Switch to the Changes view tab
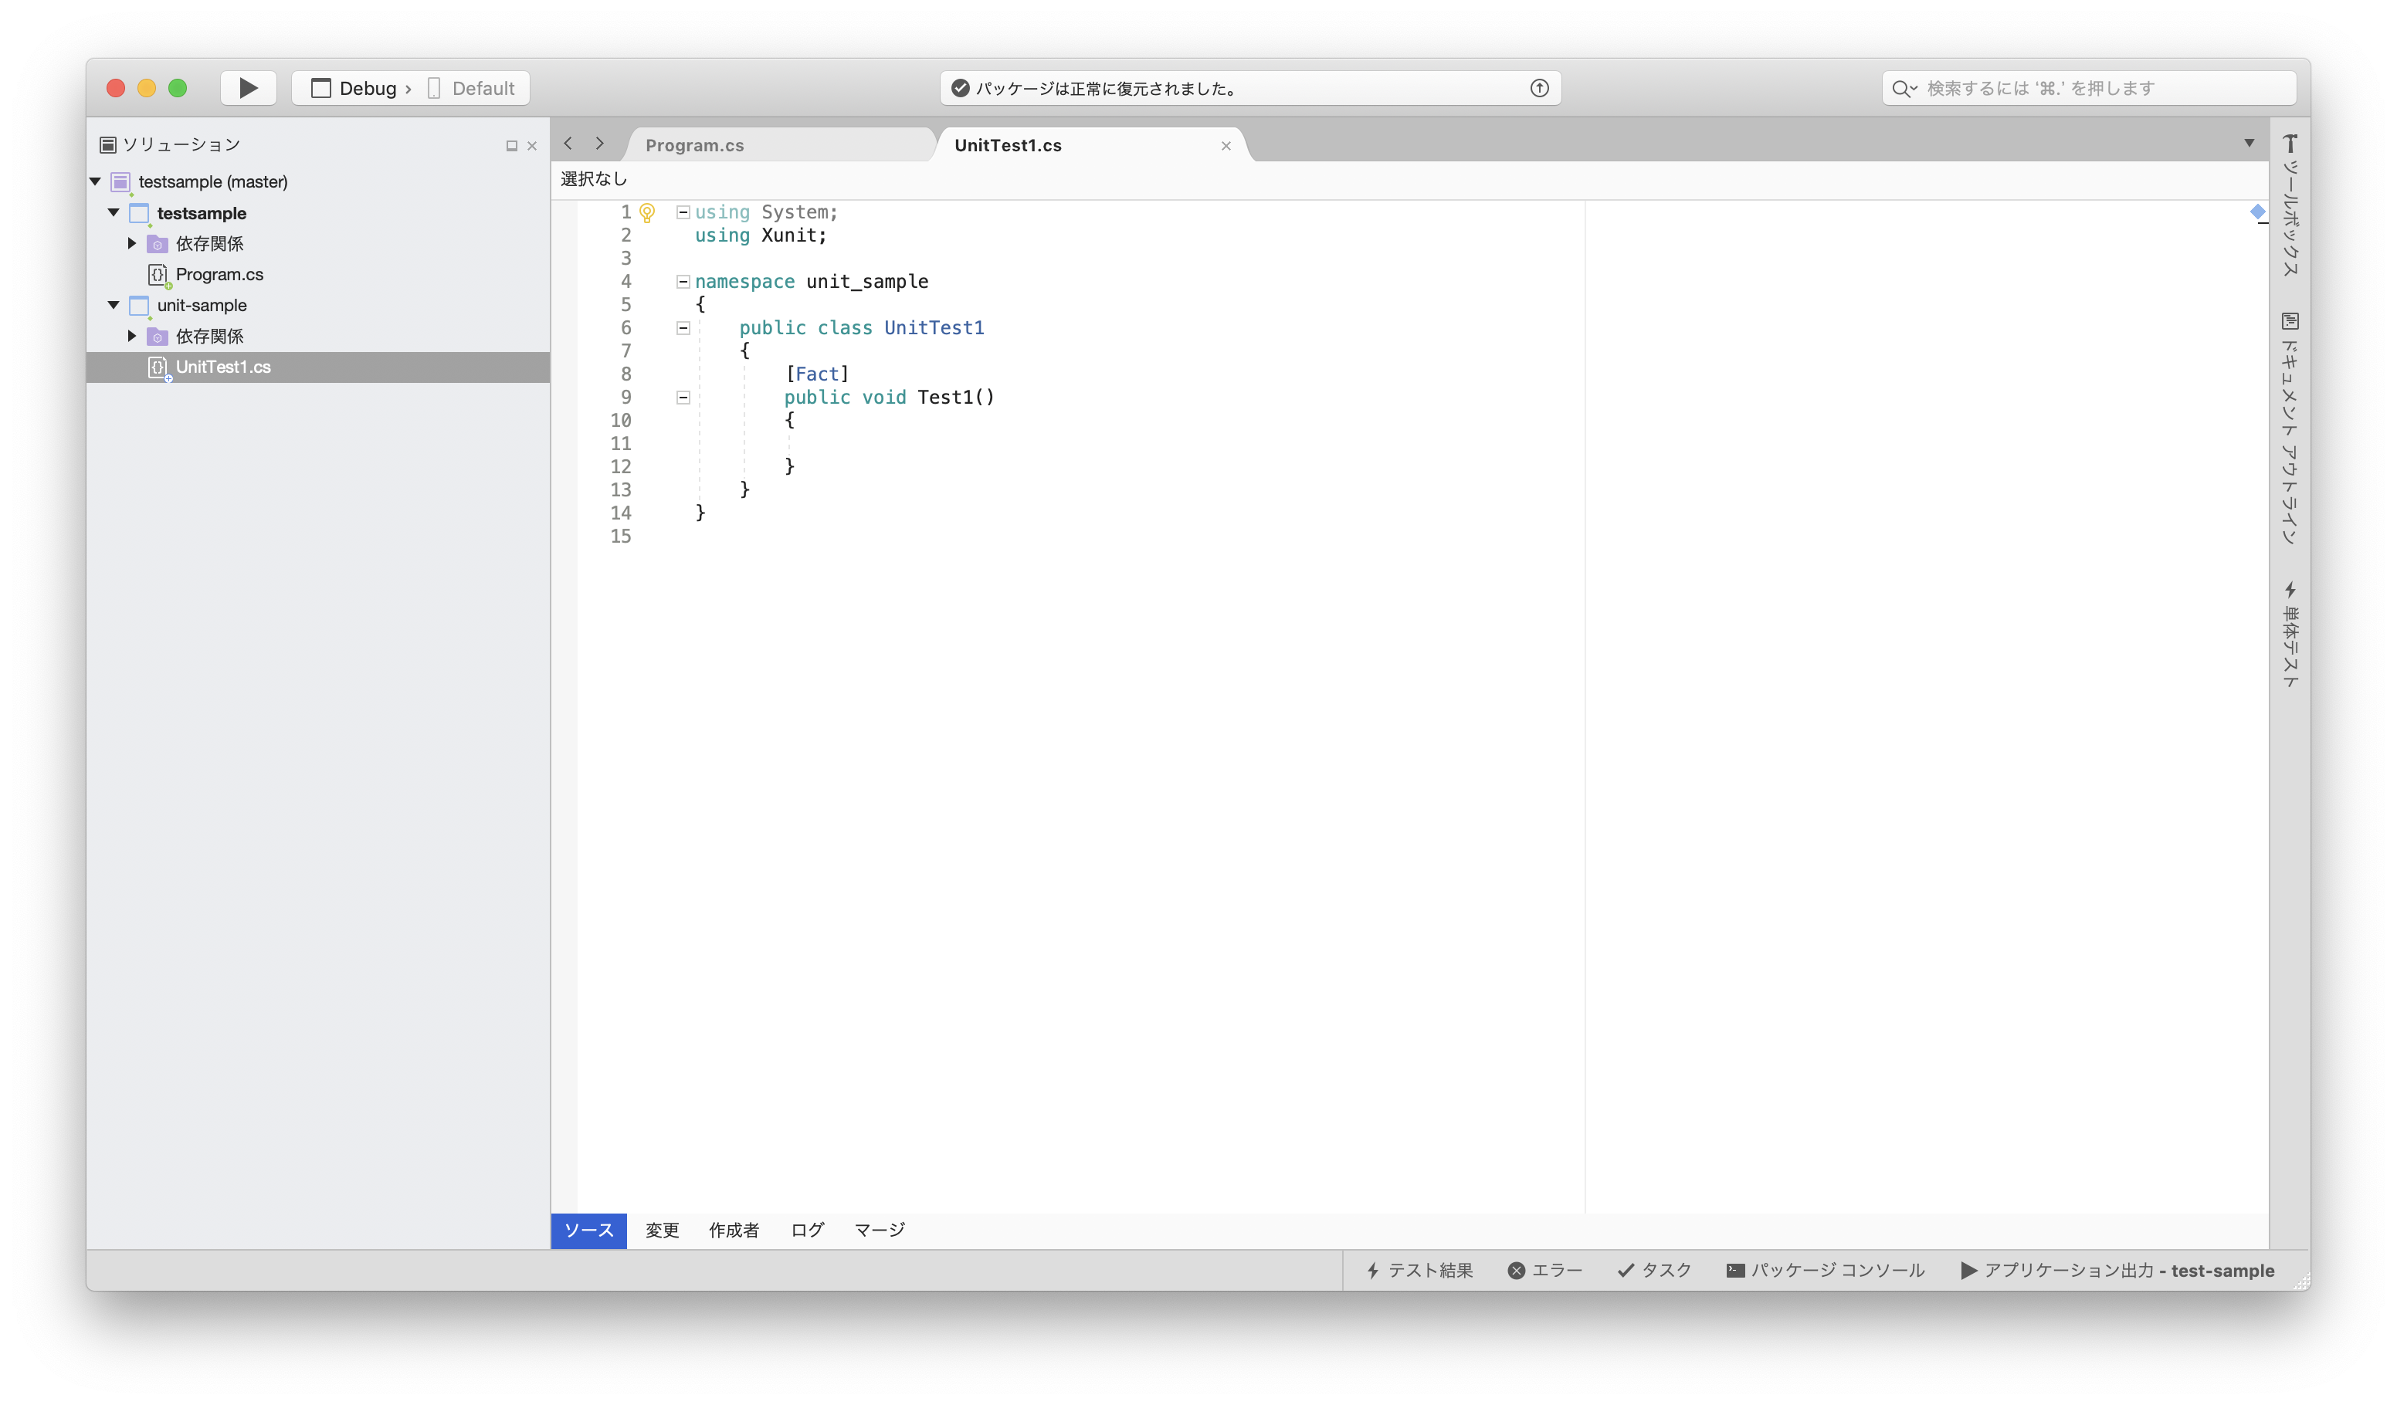Screen dimensions: 2397x1405 coord(662,1230)
